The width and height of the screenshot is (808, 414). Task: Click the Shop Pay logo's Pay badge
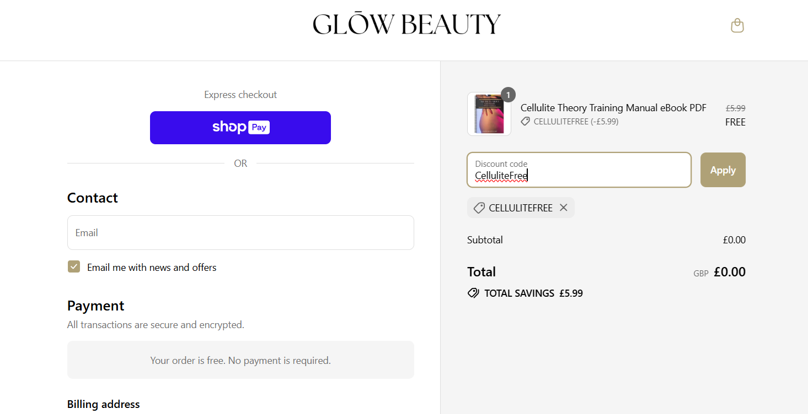[259, 127]
